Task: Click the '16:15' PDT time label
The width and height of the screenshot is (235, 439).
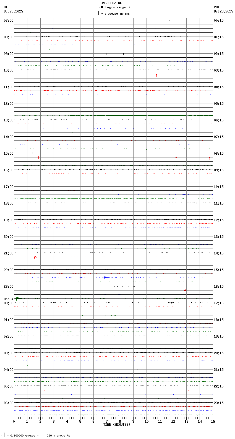Action: 219,287
